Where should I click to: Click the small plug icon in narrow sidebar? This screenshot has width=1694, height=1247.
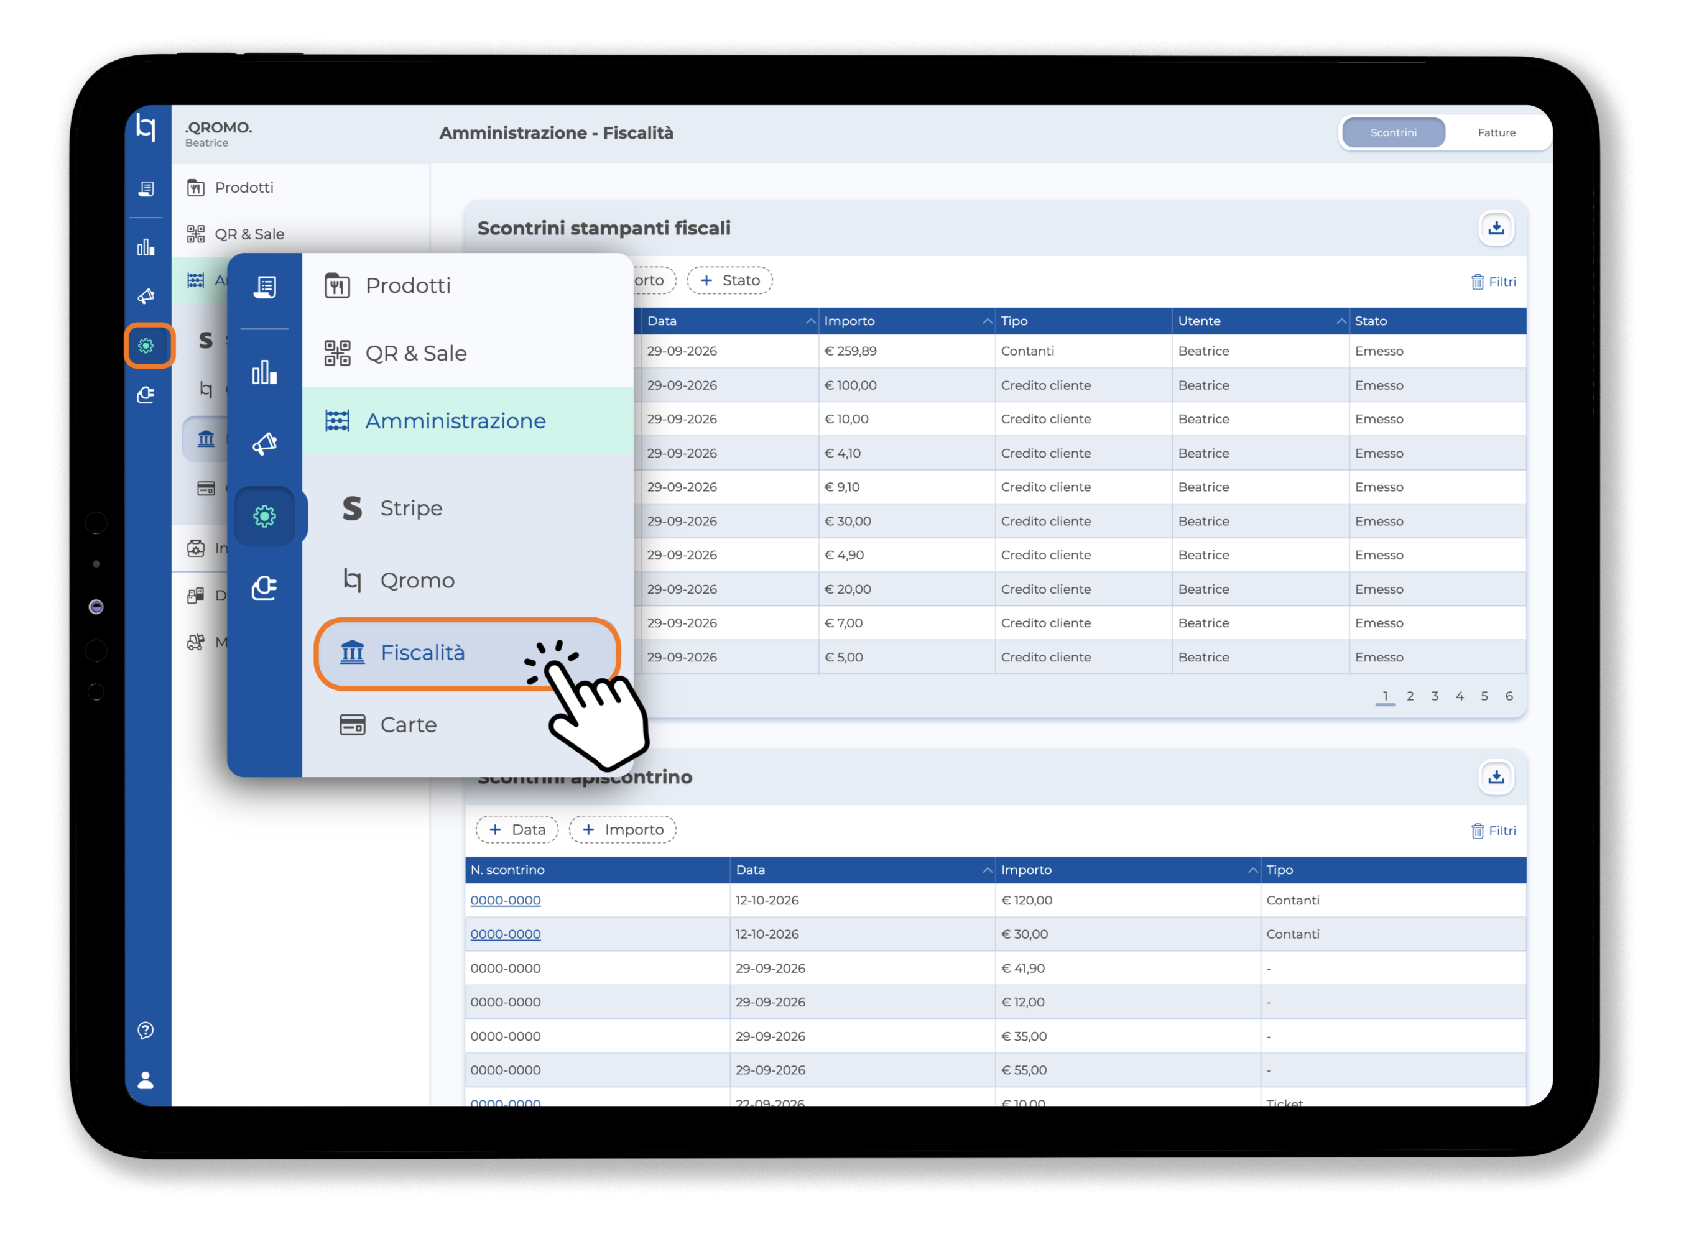[146, 395]
